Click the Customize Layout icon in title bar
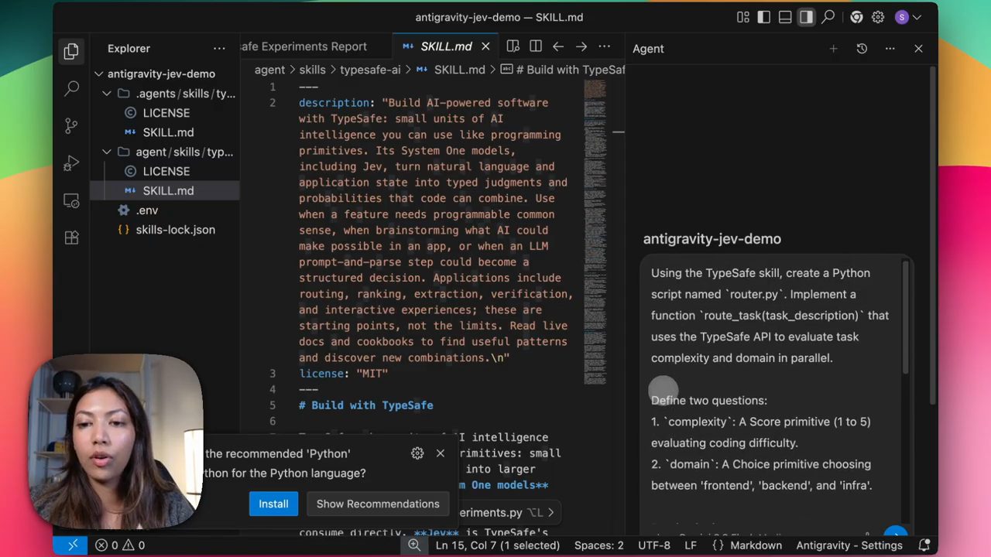 pos(743,17)
